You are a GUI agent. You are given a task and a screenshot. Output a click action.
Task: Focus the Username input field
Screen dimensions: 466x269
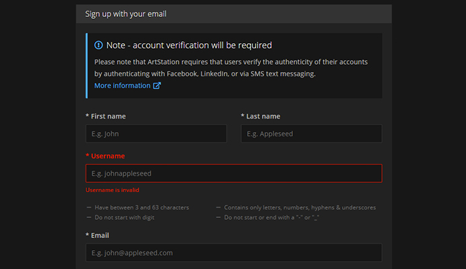234,173
